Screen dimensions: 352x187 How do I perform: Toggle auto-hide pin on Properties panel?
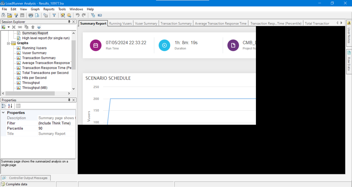tap(69, 100)
